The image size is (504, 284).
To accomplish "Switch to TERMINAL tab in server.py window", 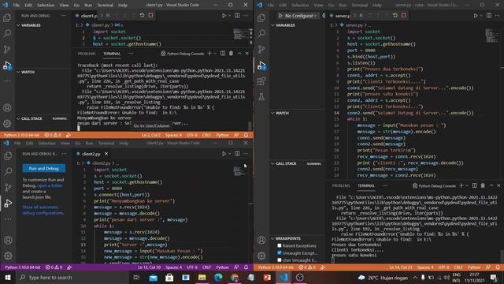I will click(366, 185).
